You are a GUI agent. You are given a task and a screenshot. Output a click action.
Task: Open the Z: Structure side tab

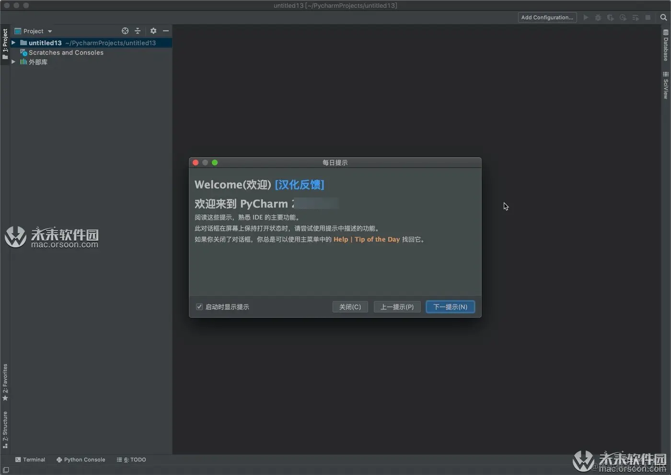(5, 429)
